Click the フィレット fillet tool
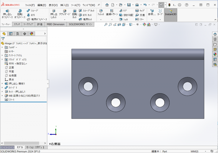The height and width of the screenshot is (153, 218). coord(101,12)
